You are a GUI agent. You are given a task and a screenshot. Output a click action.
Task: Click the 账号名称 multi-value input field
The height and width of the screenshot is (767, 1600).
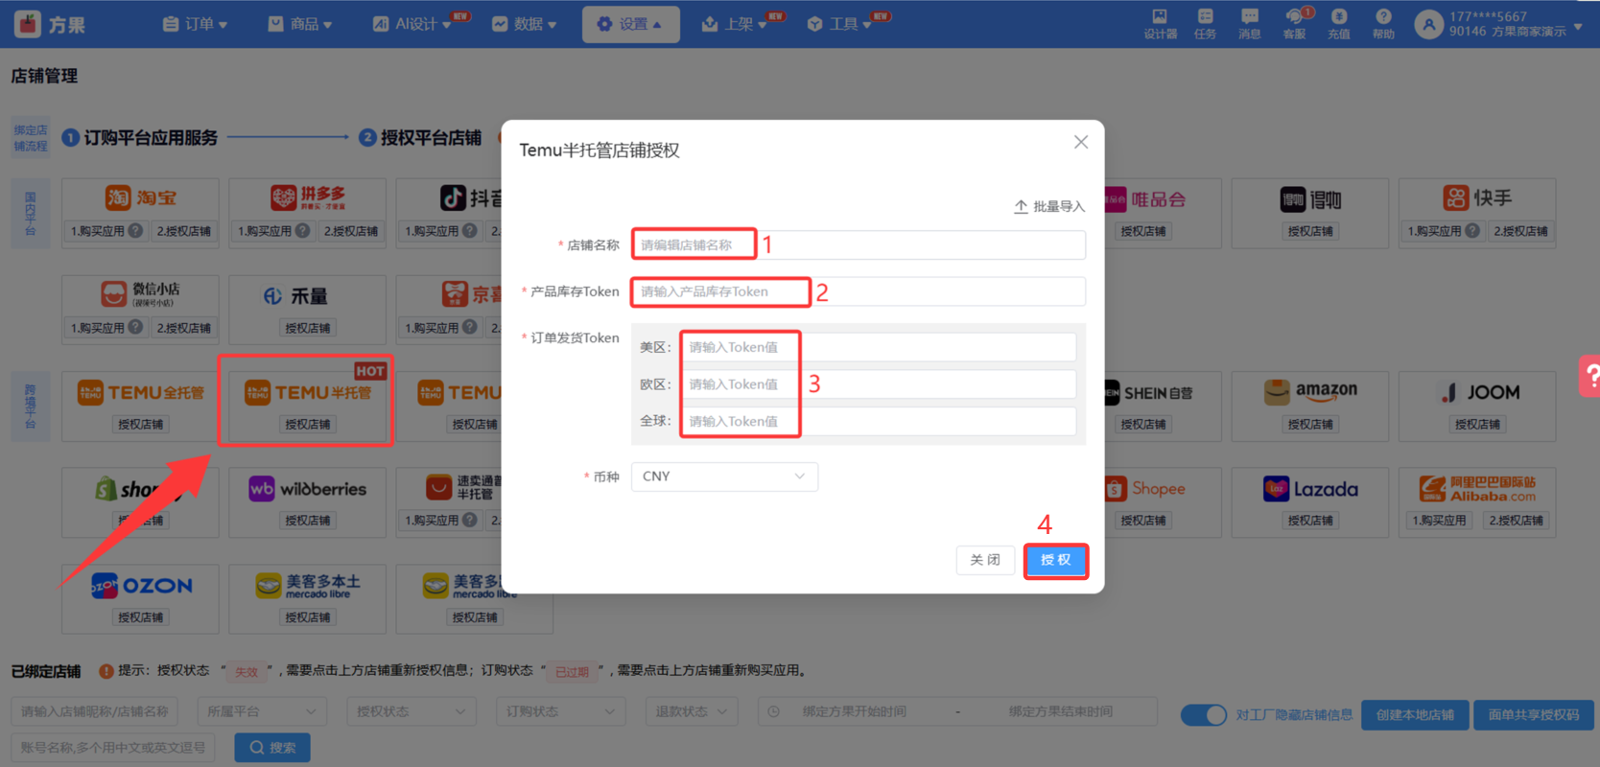tap(113, 748)
